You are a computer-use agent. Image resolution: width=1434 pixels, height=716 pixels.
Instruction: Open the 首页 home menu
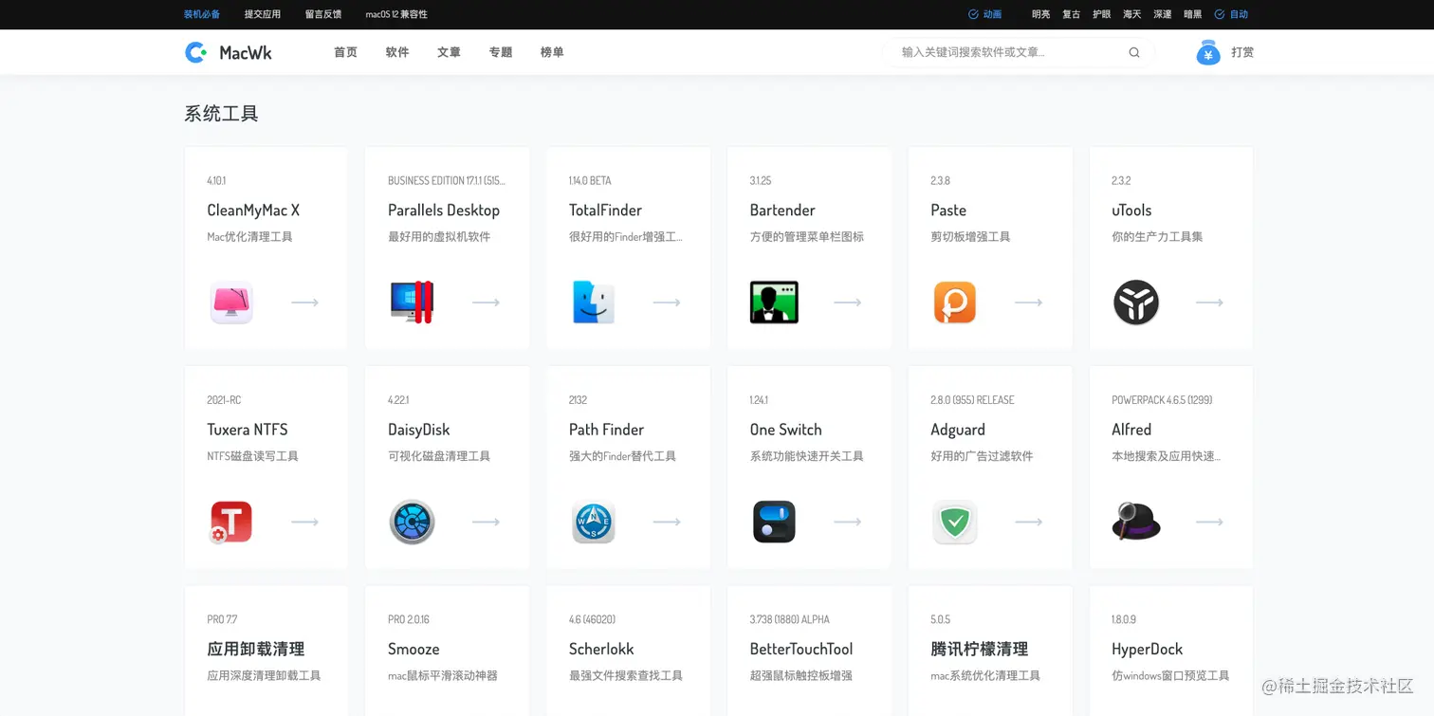(345, 52)
